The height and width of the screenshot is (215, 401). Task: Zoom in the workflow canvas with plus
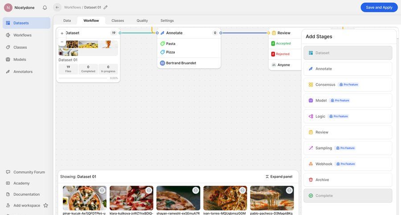pyautogui.click(x=62, y=33)
